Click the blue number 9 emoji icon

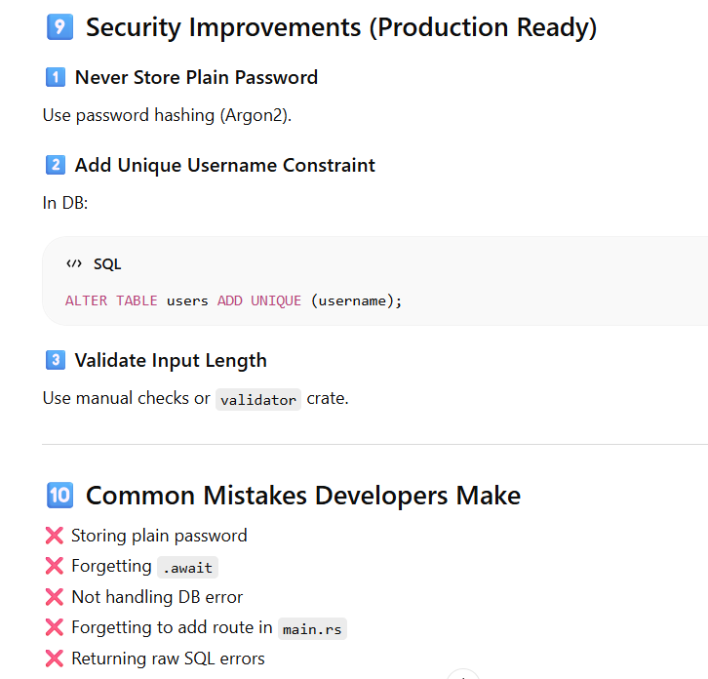[59, 27]
